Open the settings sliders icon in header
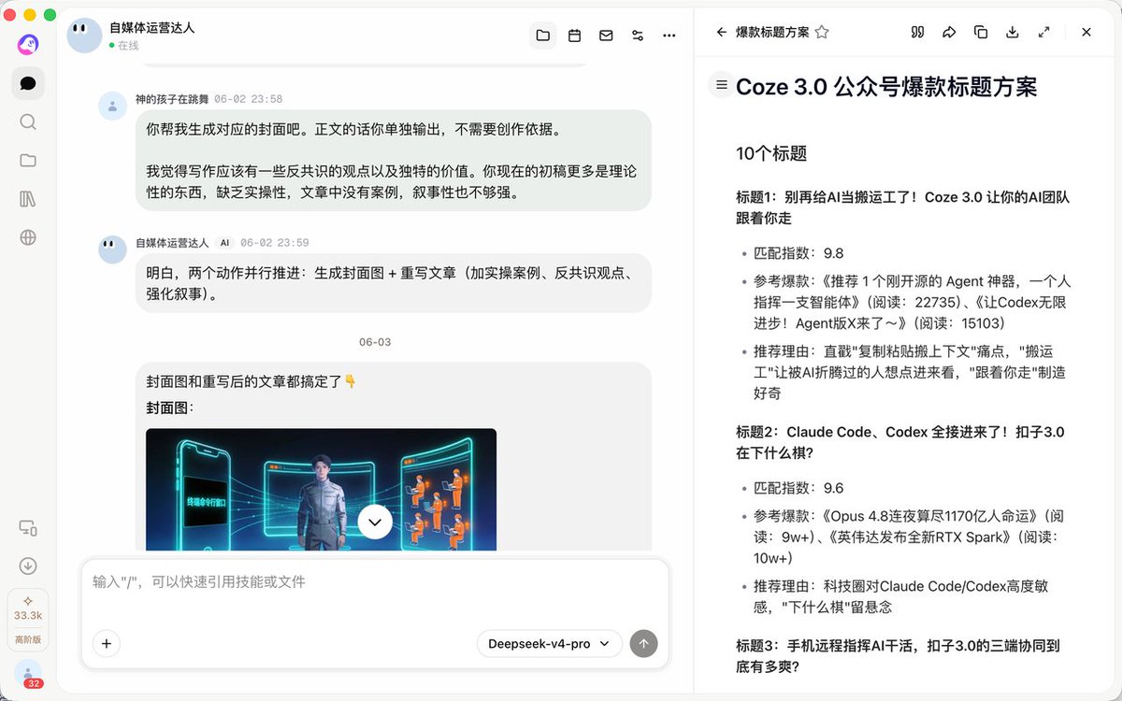Image resolution: width=1122 pixels, height=701 pixels. pyautogui.click(x=638, y=36)
